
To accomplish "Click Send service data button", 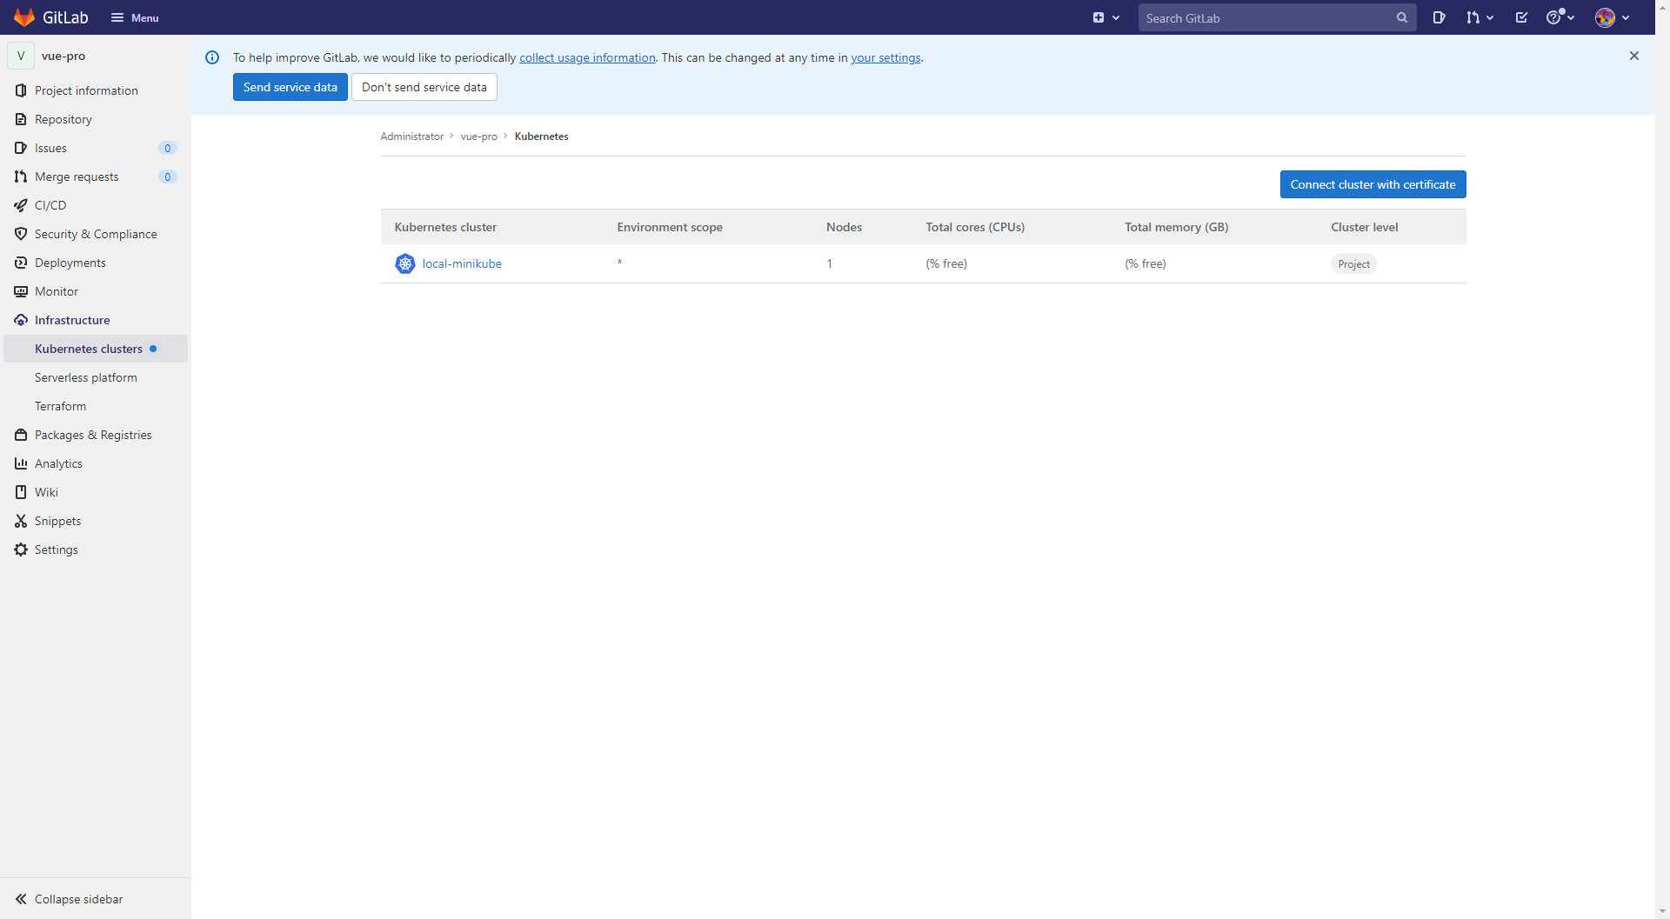I will pyautogui.click(x=291, y=87).
